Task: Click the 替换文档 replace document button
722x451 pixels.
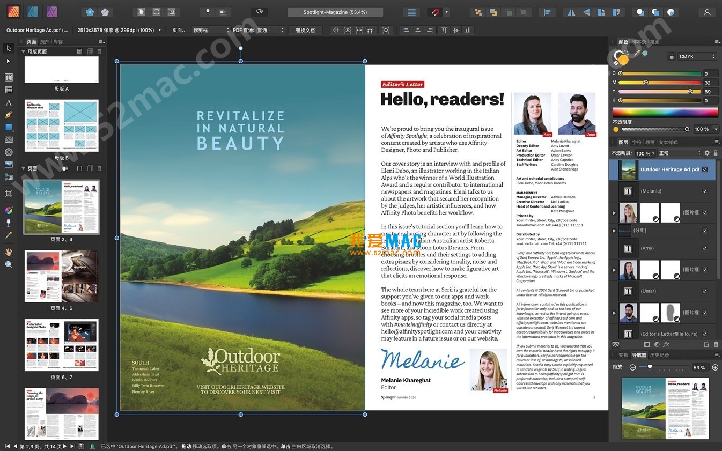Action: (x=305, y=30)
